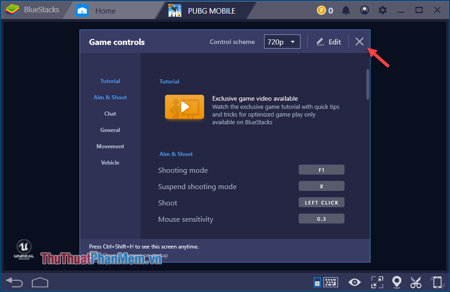
Task: Open keyboard controls icon in bottom toolbar
Action: point(330,282)
